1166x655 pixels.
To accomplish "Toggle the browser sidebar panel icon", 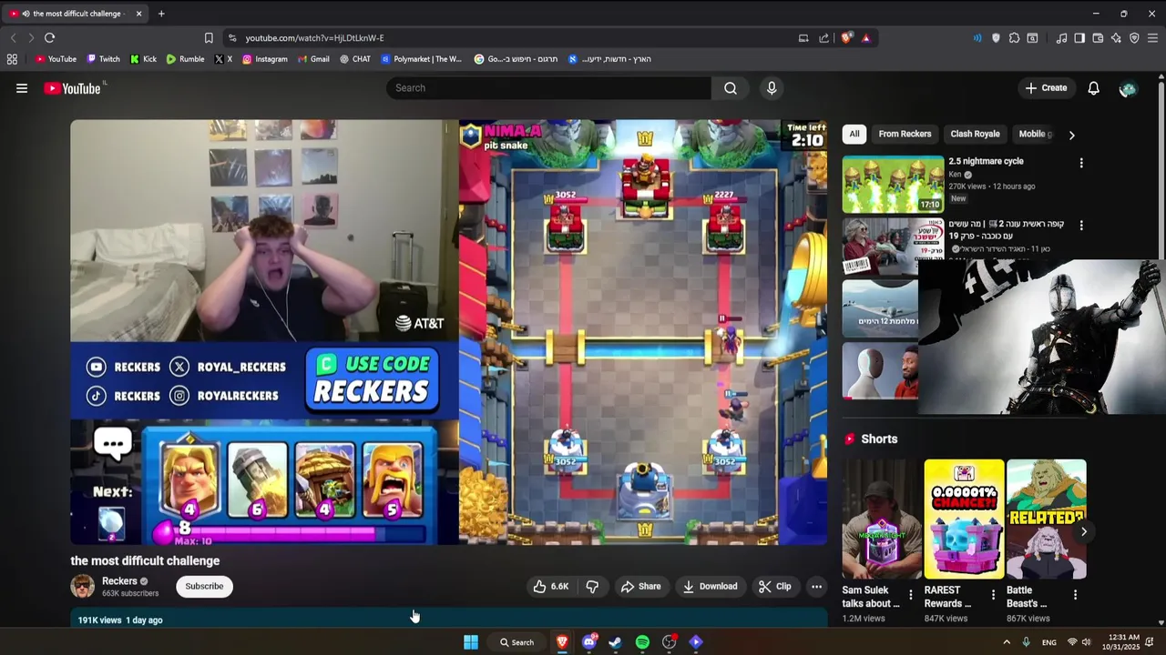I will pos(1079,38).
